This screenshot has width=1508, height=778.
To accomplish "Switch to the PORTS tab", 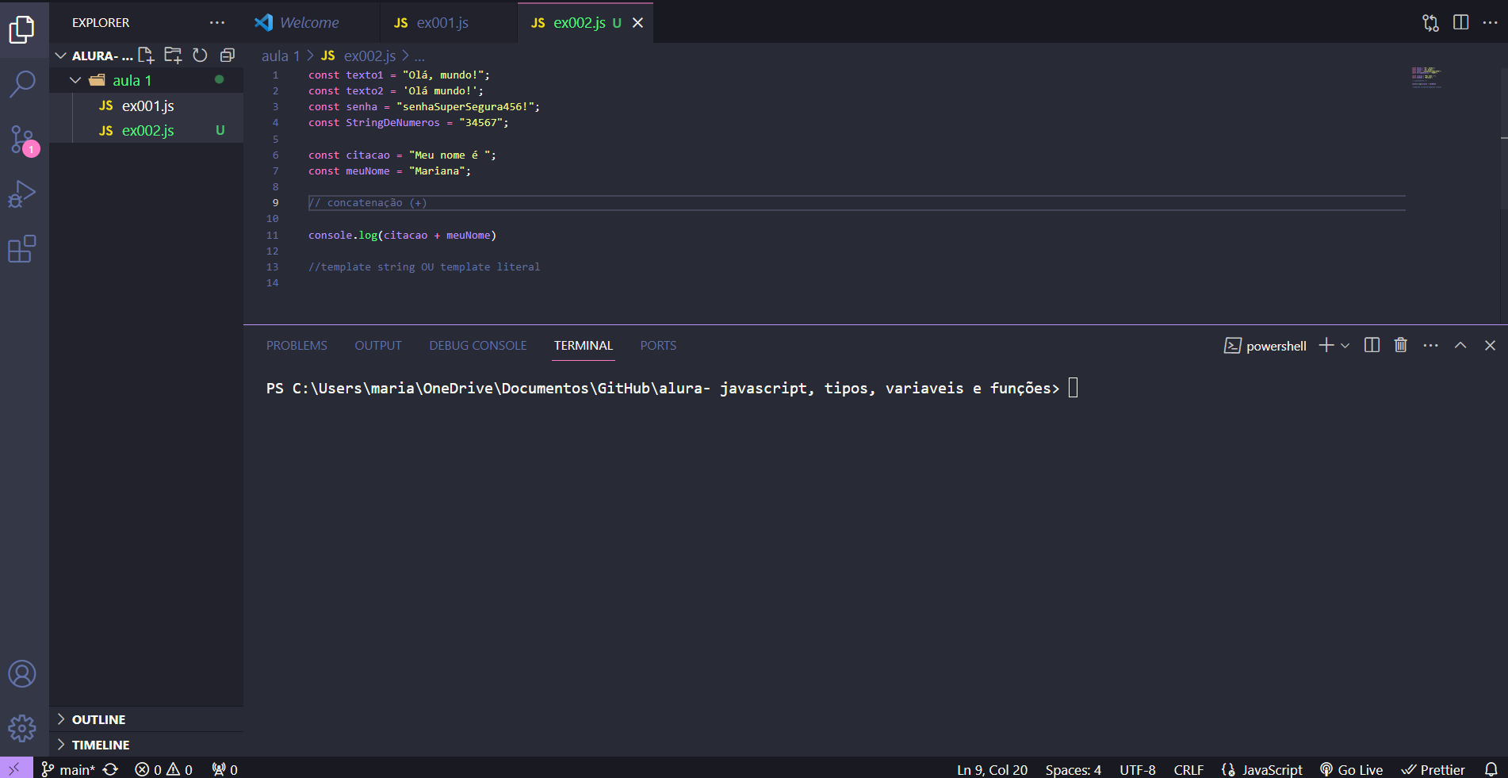I will (x=658, y=346).
